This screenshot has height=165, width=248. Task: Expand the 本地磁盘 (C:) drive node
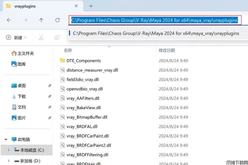[x=9, y=150]
